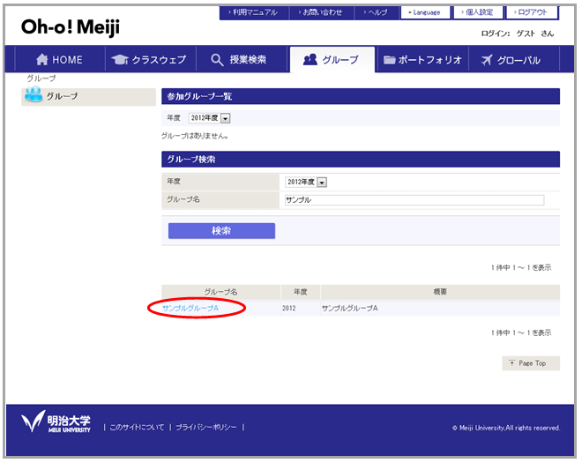Go to クラスウェブ tab
The width and height of the screenshot is (582, 463).
(150, 59)
